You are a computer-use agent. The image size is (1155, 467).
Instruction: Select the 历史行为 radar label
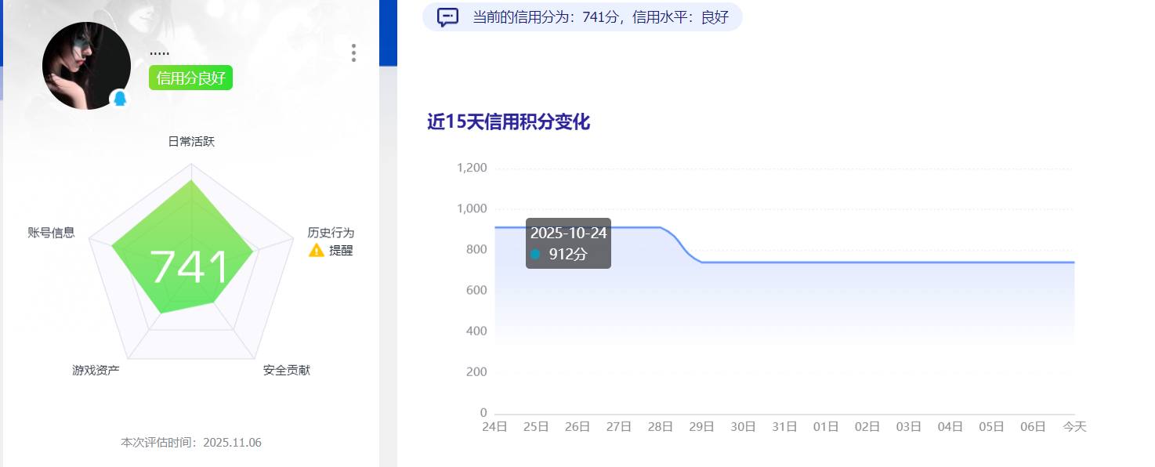pyautogui.click(x=331, y=233)
